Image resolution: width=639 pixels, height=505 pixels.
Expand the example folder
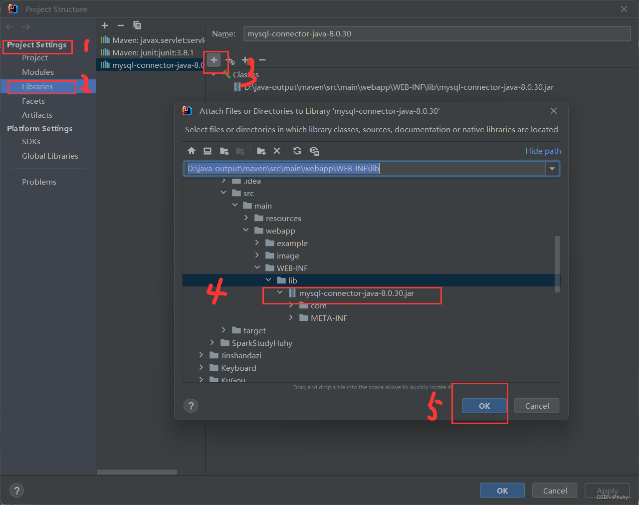[x=257, y=243]
